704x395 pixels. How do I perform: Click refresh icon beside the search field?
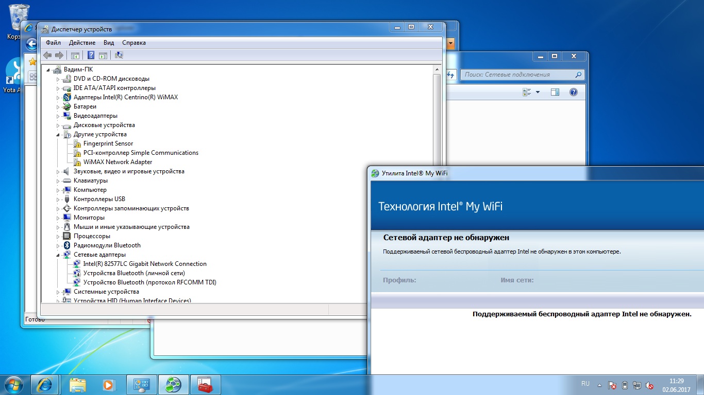(450, 75)
